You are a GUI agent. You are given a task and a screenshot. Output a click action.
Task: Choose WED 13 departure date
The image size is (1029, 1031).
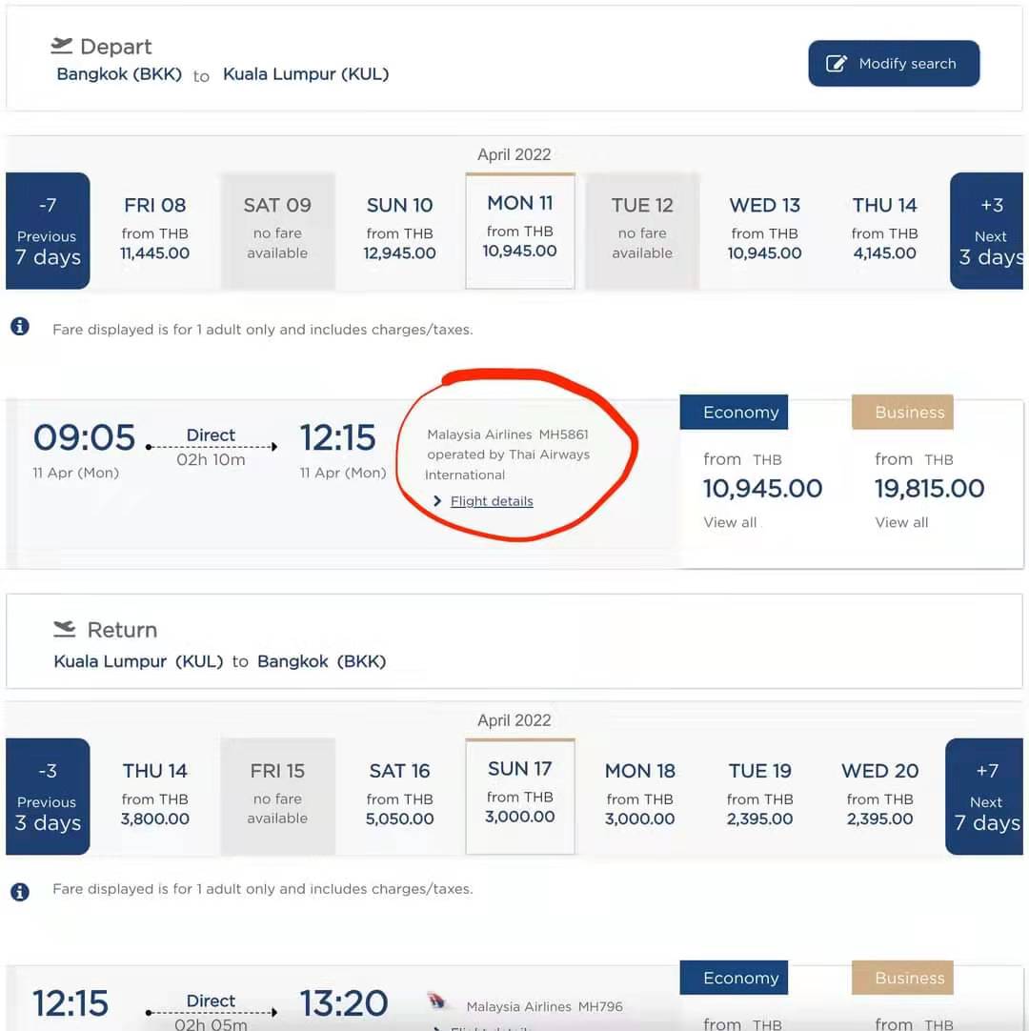(x=764, y=230)
